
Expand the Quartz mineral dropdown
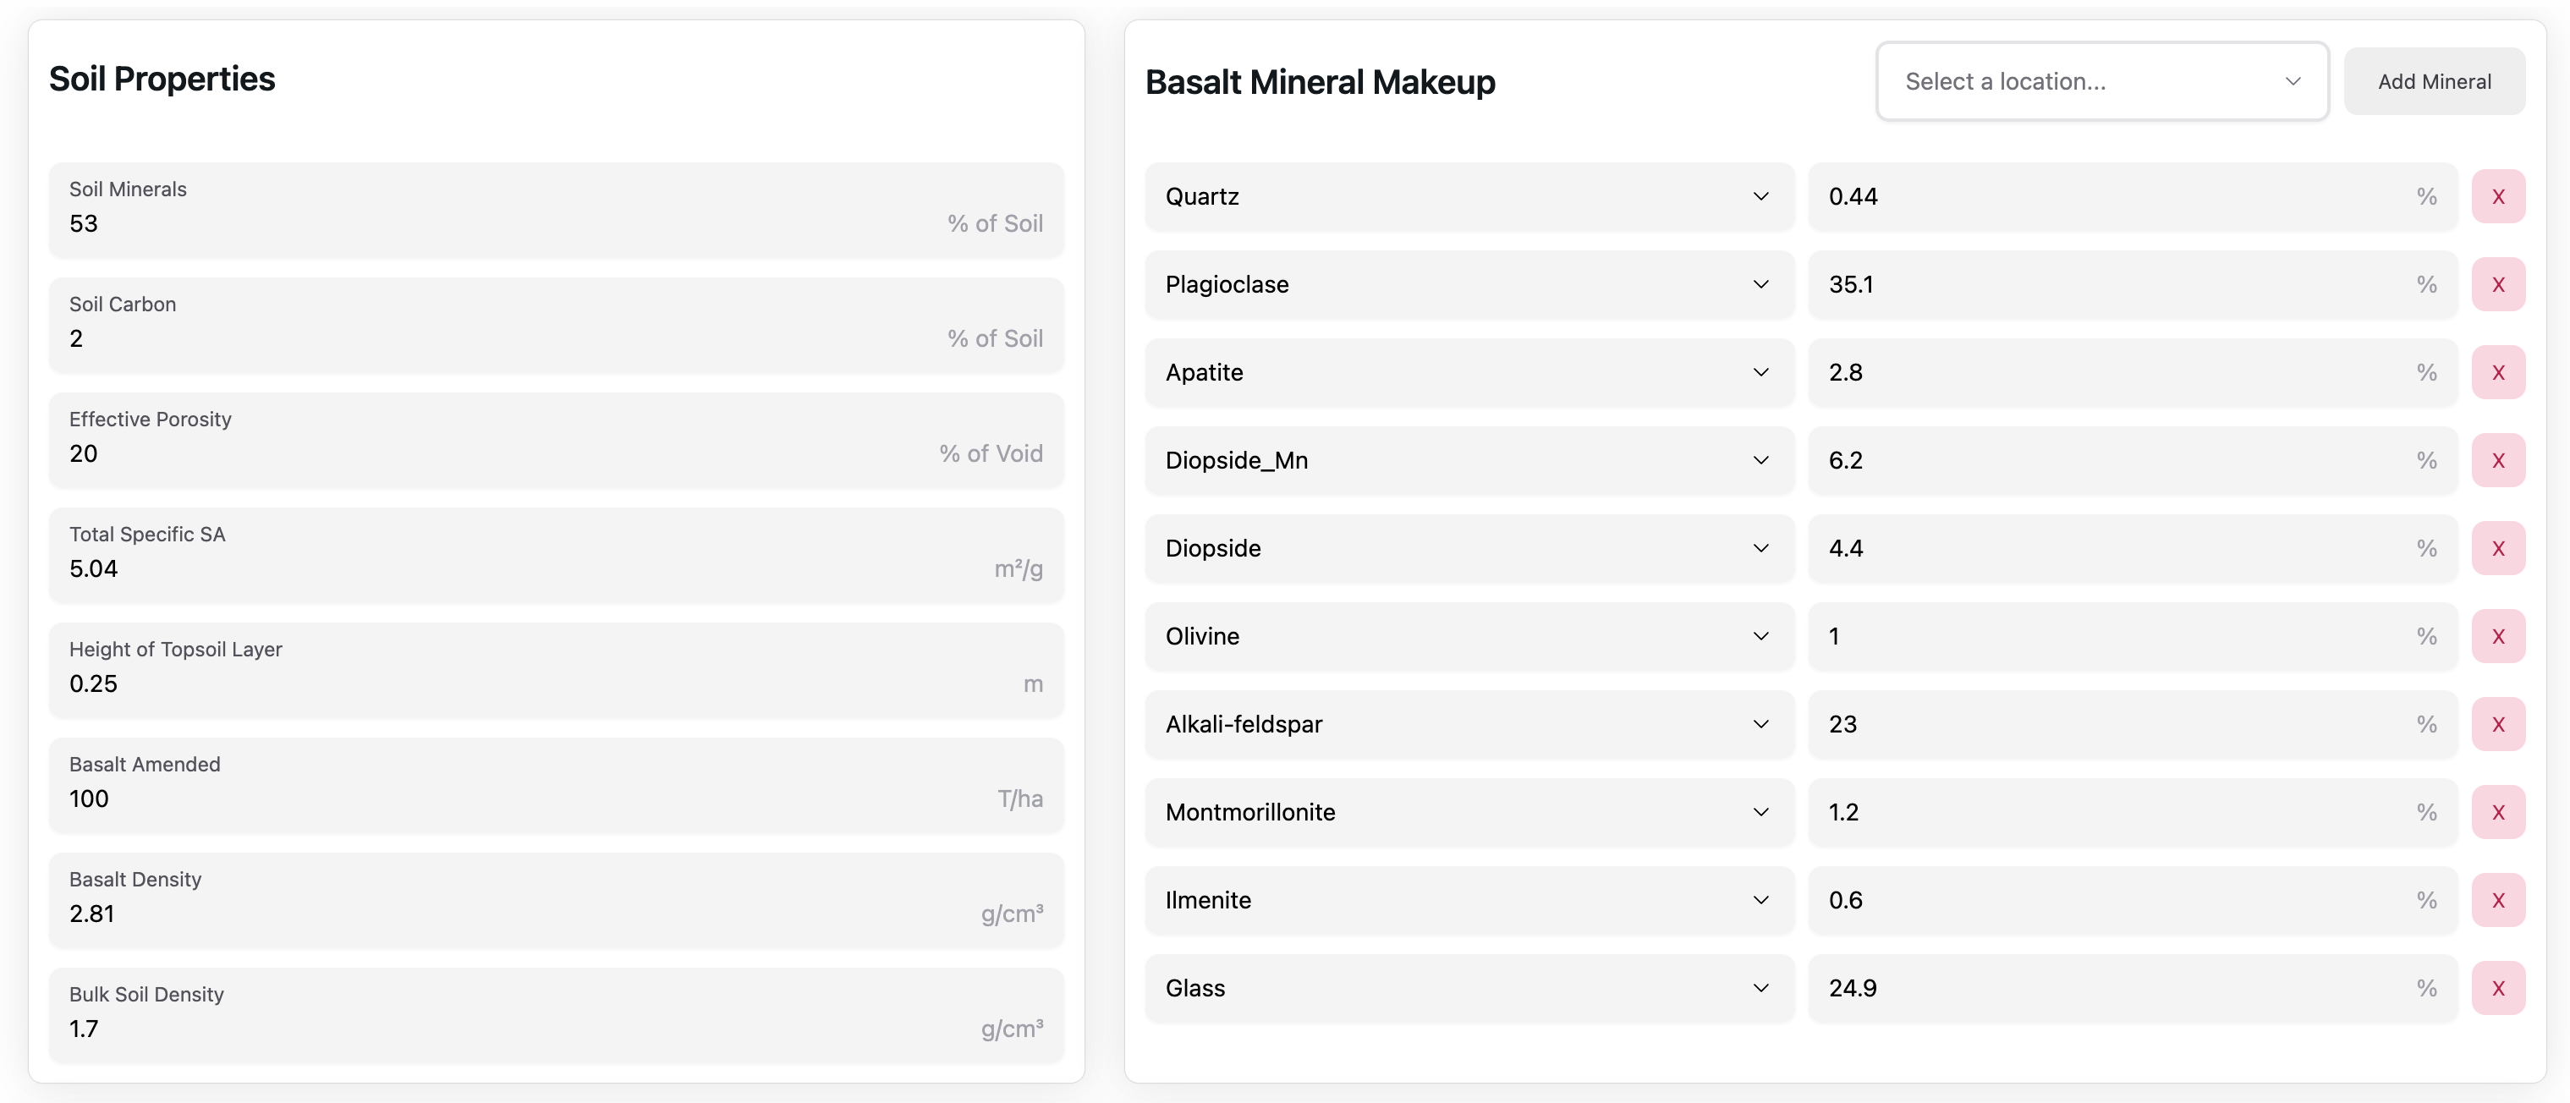1468,196
